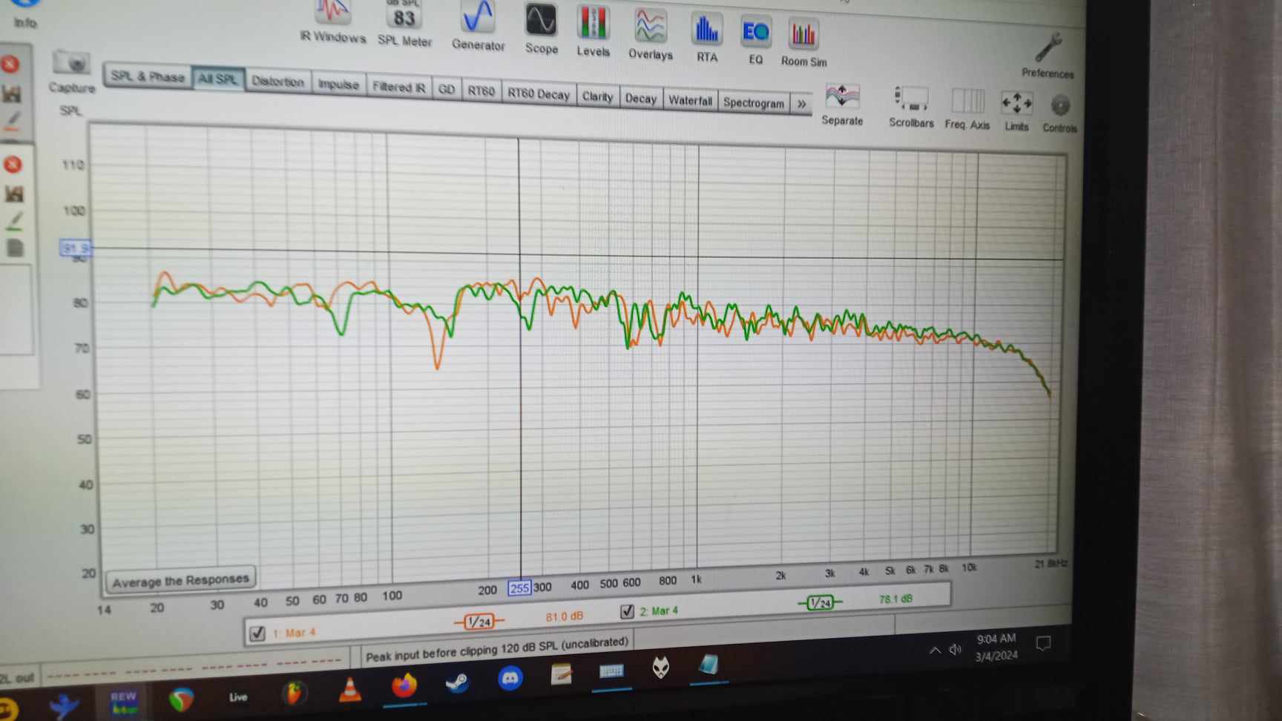The height and width of the screenshot is (721, 1282).
Task: Open Discord from the taskbar
Action: pyautogui.click(x=510, y=678)
